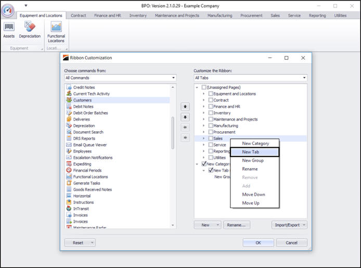This screenshot has height=268, width=361.
Task: Check the Inventory tab checkbox
Action: click(x=211, y=113)
